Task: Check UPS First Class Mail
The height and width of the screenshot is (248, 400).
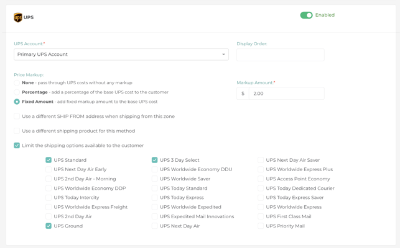Action: pyautogui.click(x=261, y=216)
